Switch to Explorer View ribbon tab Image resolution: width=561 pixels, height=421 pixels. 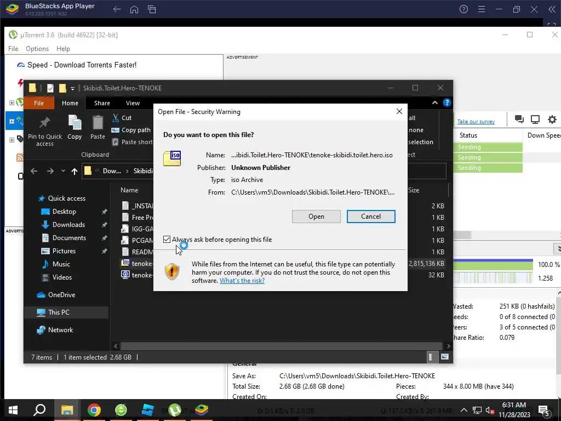click(133, 103)
